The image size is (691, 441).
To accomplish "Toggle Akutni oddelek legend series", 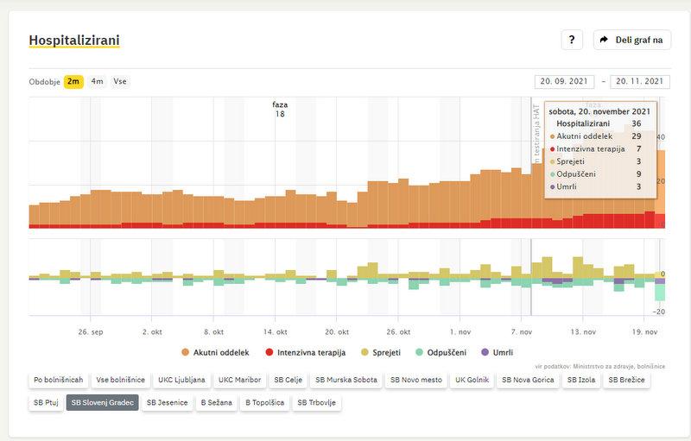I will (x=215, y=352).
